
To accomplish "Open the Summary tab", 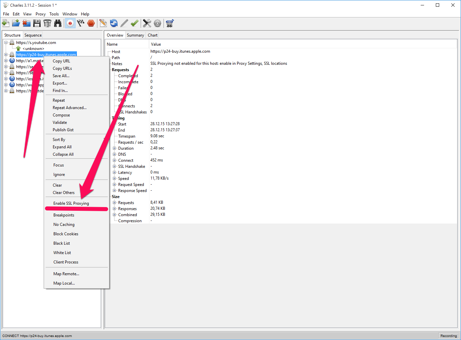I will 135,35.
